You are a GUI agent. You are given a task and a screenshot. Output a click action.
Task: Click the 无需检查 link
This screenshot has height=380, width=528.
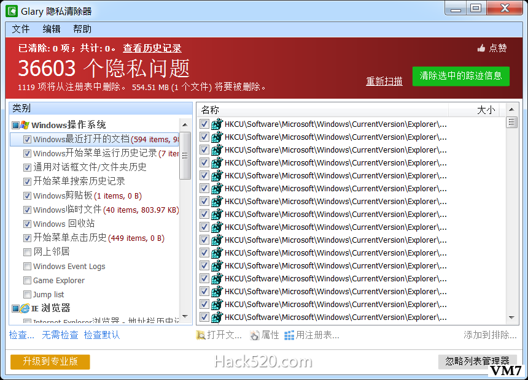click(x=60, y=335)
